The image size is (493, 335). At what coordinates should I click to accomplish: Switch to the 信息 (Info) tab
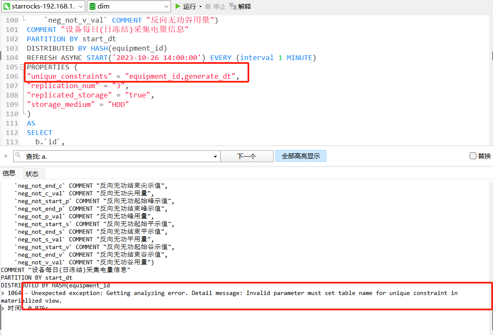point(9,173)
